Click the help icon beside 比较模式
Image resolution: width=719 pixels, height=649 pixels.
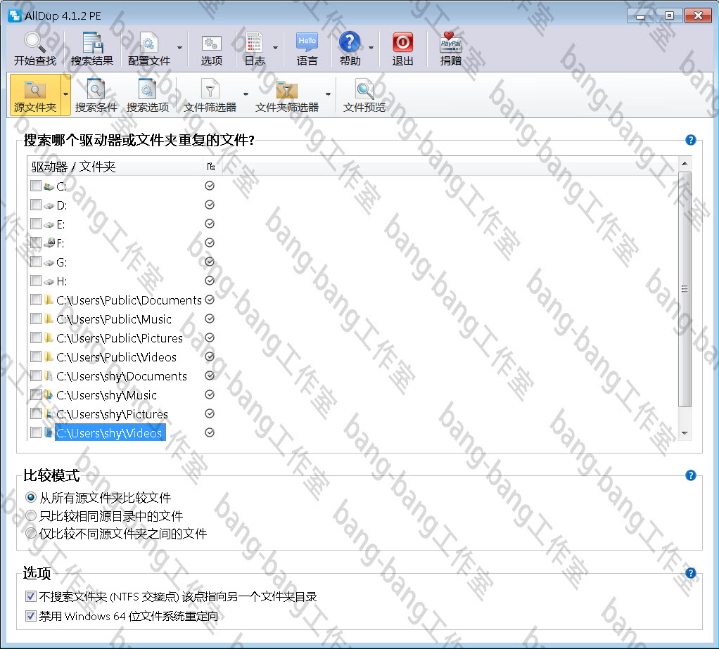tap(690, 475)
